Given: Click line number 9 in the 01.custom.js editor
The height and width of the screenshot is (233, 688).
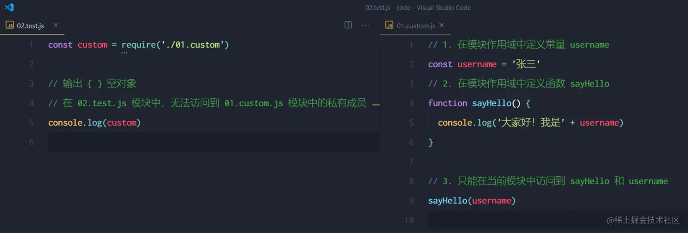Looking at the screenshot, I should pyautogui.click(x=411, y=200).
